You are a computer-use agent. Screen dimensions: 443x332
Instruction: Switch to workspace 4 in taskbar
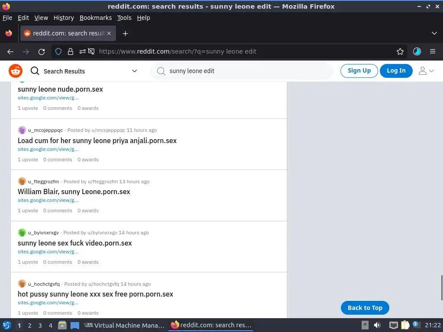pyautogui.click(x=51, y=326)
